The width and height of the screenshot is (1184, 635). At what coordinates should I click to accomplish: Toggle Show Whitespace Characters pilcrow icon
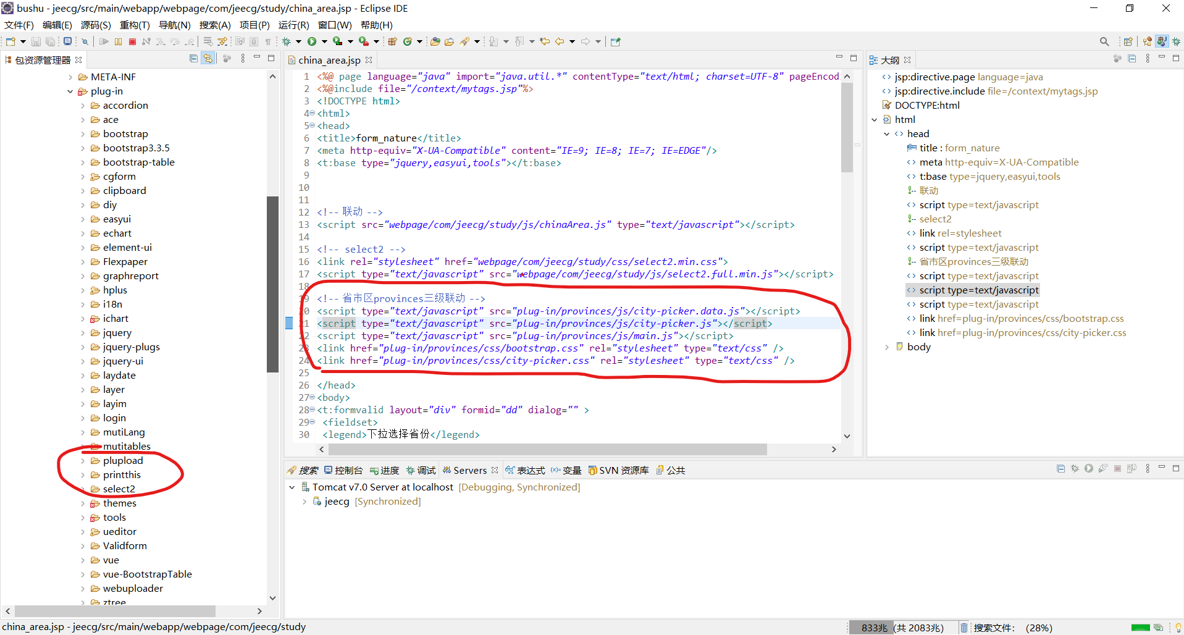coord(268,41)
